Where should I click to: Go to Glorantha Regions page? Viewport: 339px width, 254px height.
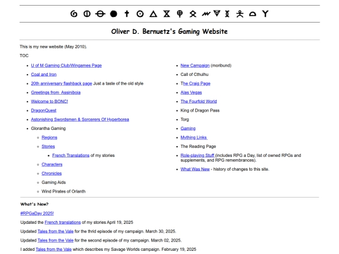[x=50, y=137]
